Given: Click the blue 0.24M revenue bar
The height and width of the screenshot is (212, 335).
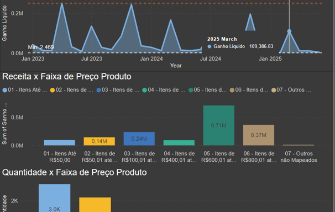Looking at the screenshot, I should 139,139.
